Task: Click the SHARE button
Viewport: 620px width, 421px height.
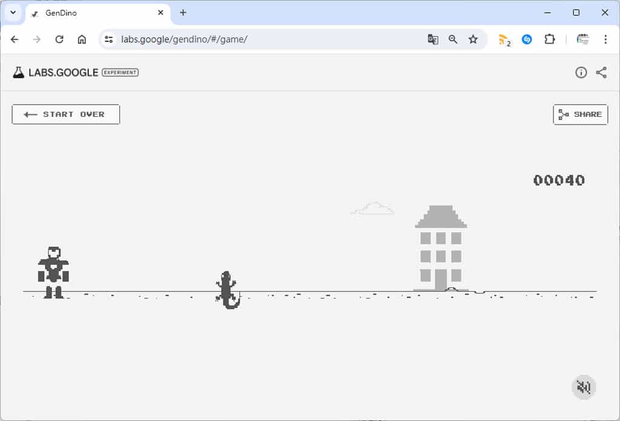Action: 581,114
